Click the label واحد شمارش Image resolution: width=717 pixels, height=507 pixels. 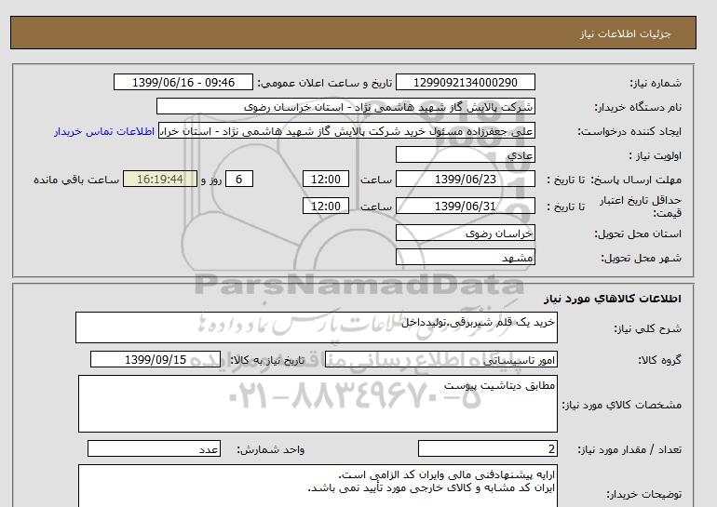[271, 450]
